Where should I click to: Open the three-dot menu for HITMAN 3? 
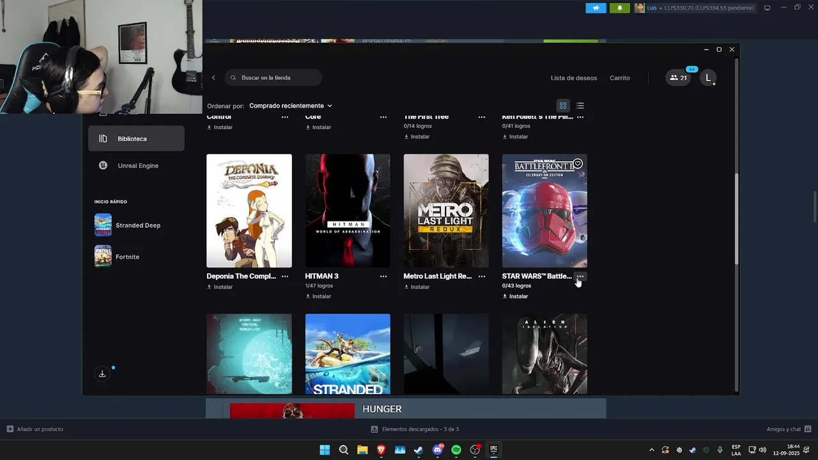click(x=383, y=277)
